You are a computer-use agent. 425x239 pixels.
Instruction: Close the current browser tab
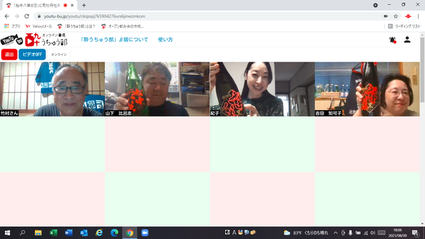[72, 5]
